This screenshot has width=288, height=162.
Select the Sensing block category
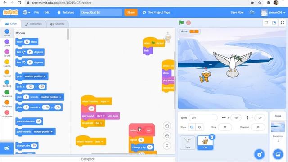[x=7, y=83]
